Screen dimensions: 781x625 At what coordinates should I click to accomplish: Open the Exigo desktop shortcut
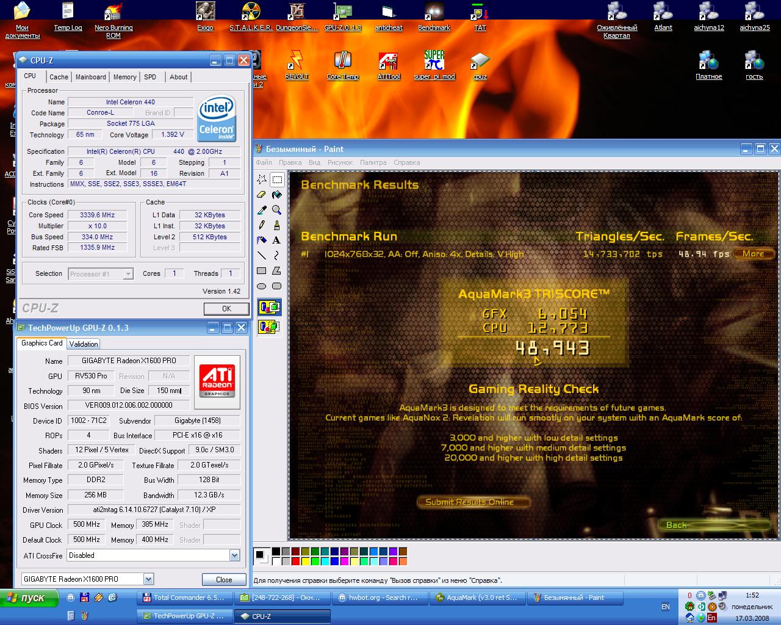coord(205,17)
